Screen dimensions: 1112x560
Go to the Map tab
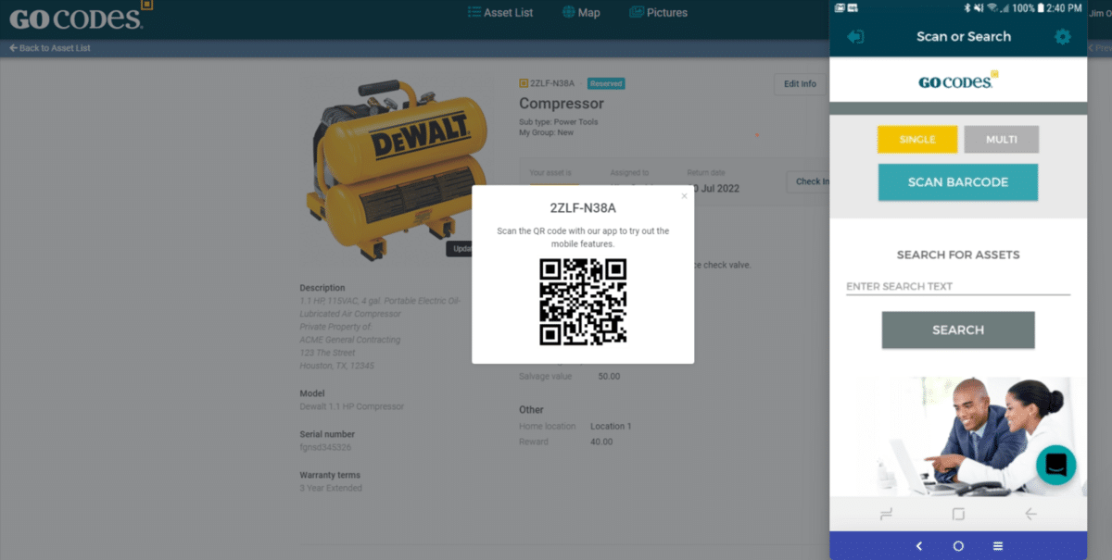(x=581, y=13)
